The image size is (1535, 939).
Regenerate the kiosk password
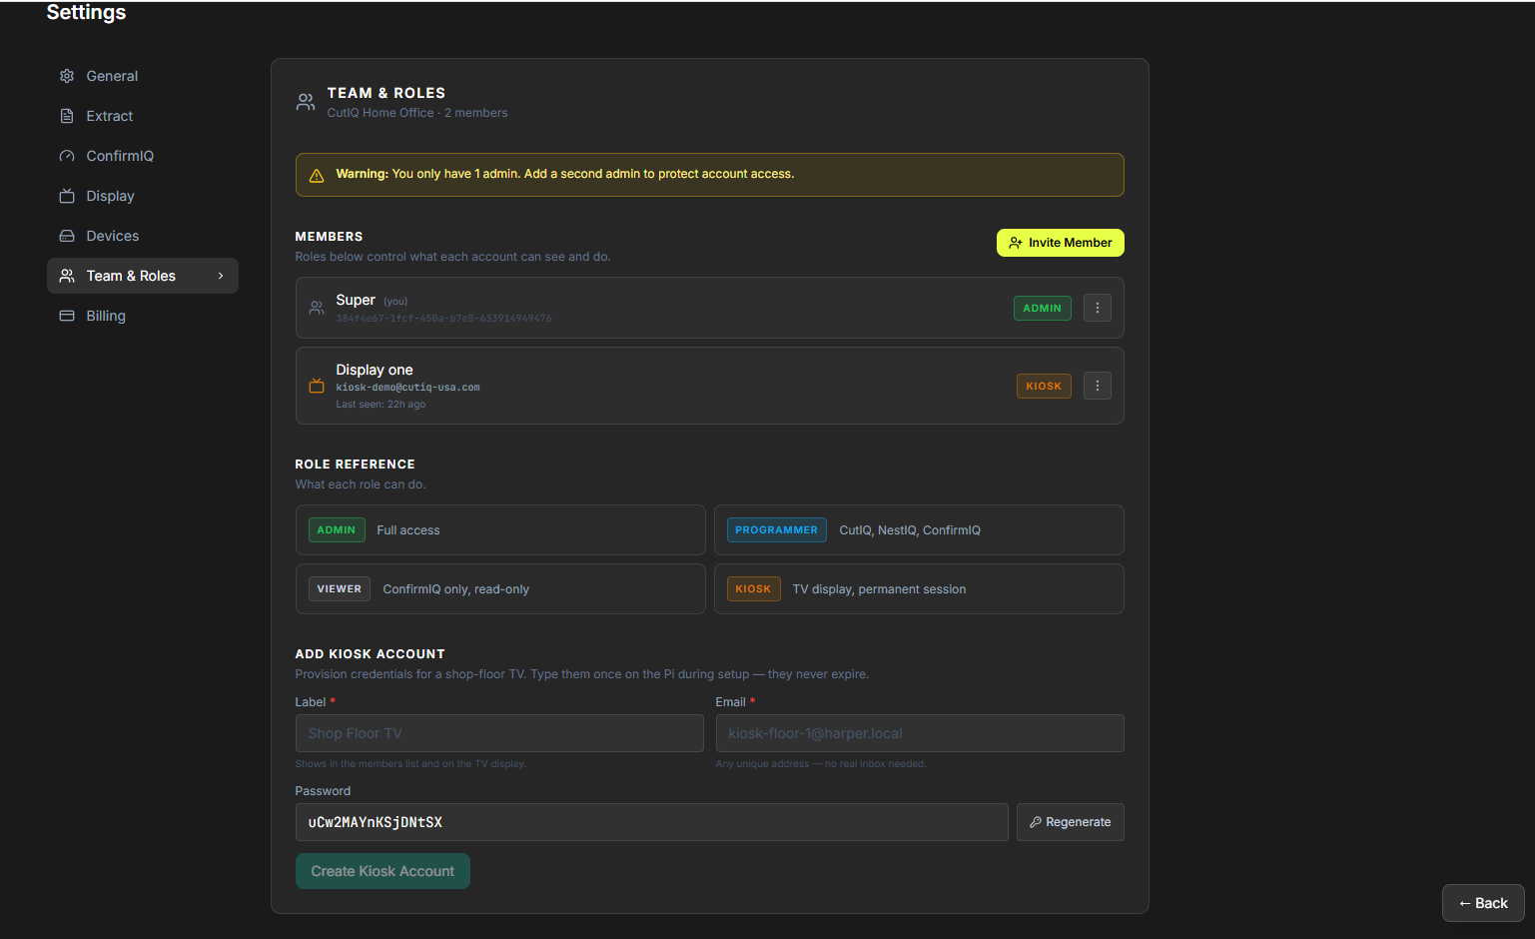click(1071, 822)
